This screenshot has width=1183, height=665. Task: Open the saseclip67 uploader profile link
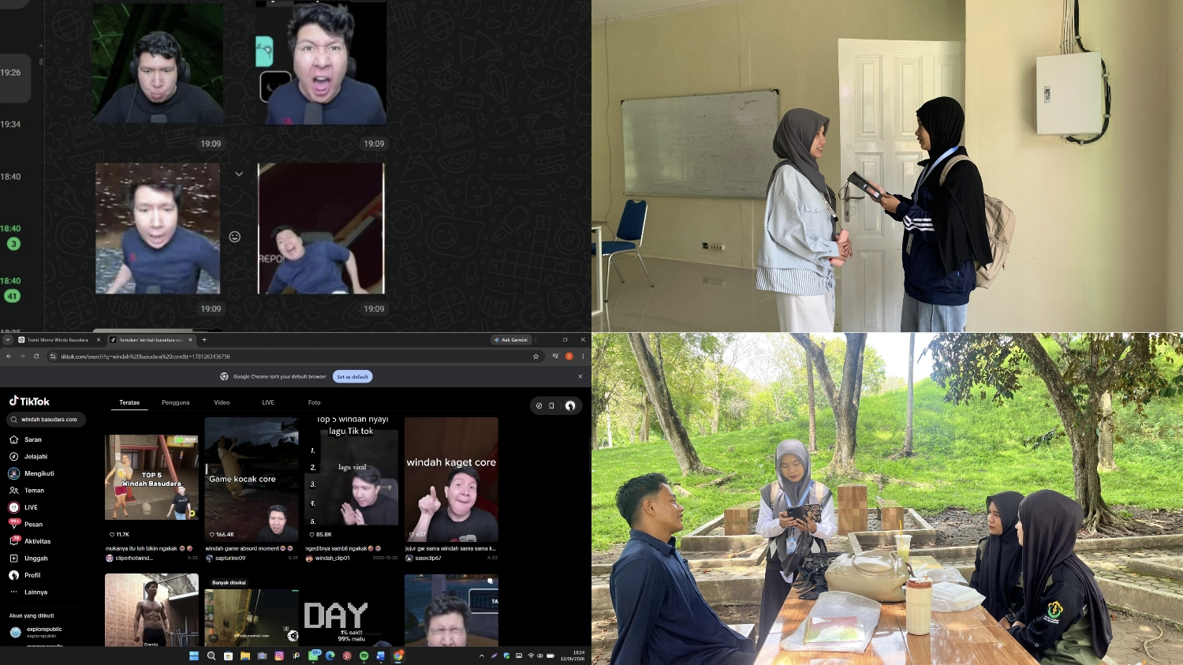[x=428, y=559]
